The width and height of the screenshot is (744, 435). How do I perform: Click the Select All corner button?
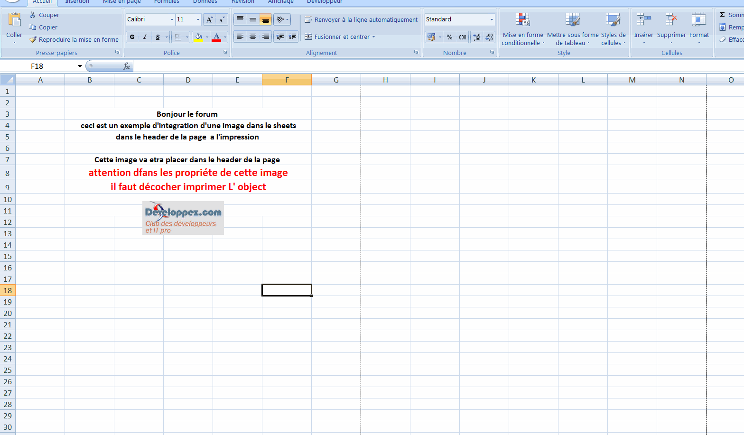(x=8, y=79)
